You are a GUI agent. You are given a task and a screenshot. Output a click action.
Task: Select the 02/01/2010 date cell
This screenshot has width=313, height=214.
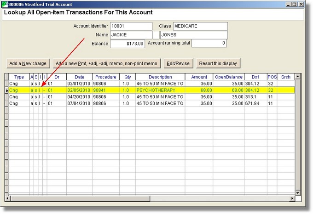click(x=79, y=84)
